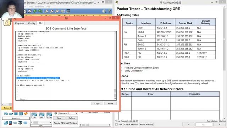Open the Help menu
Image resolution: width=227 pixels, height=128 pixels.
tap(48, 7)
